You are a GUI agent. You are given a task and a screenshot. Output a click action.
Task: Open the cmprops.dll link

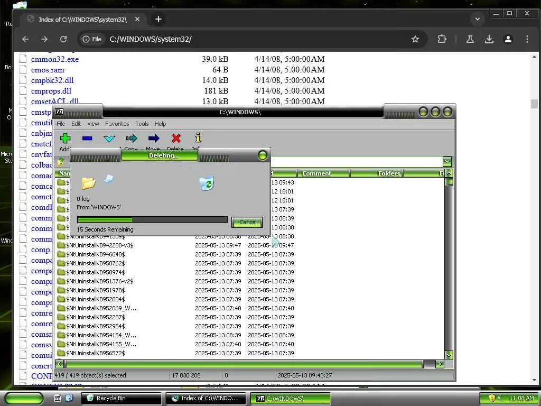(51, 91)
